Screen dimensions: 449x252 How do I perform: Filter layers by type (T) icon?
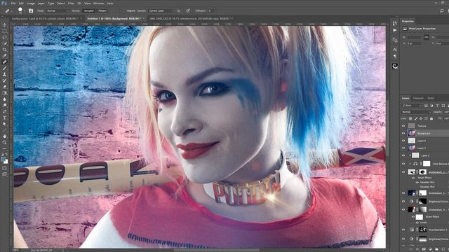(437, 106)
